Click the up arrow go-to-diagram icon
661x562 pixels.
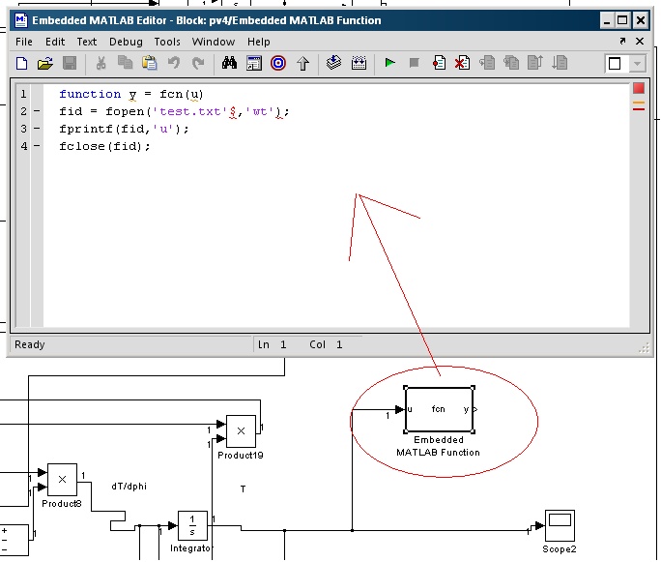tap(302, 64)
